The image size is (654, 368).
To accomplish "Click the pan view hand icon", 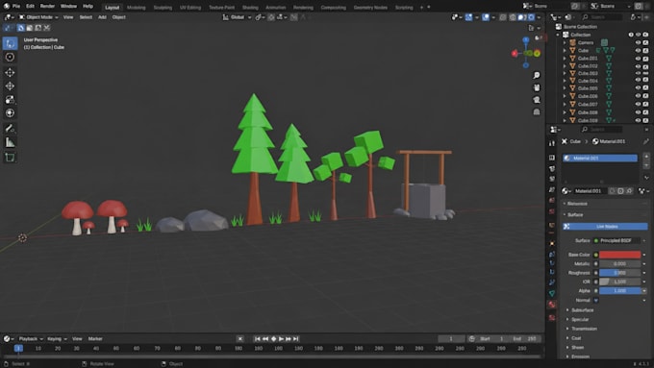I will pyautogui.click(x=537, y=87).
